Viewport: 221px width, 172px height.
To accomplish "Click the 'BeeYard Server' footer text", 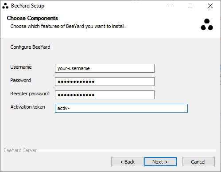I will pyautogui.click(x=20, y=150).
